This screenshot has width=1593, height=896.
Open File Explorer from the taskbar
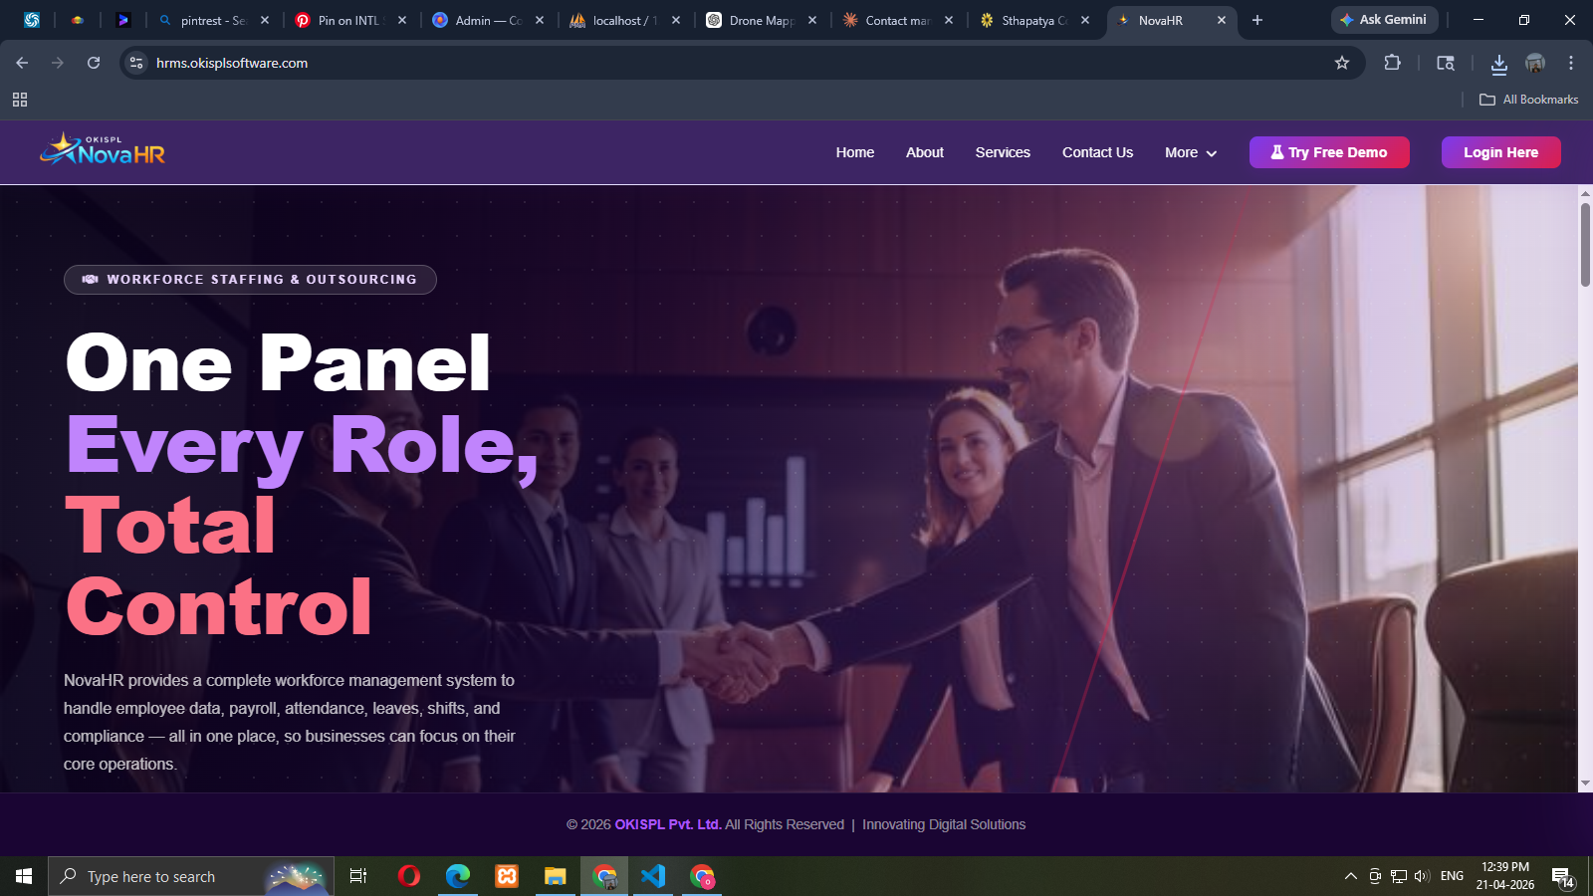click(555, 876)
